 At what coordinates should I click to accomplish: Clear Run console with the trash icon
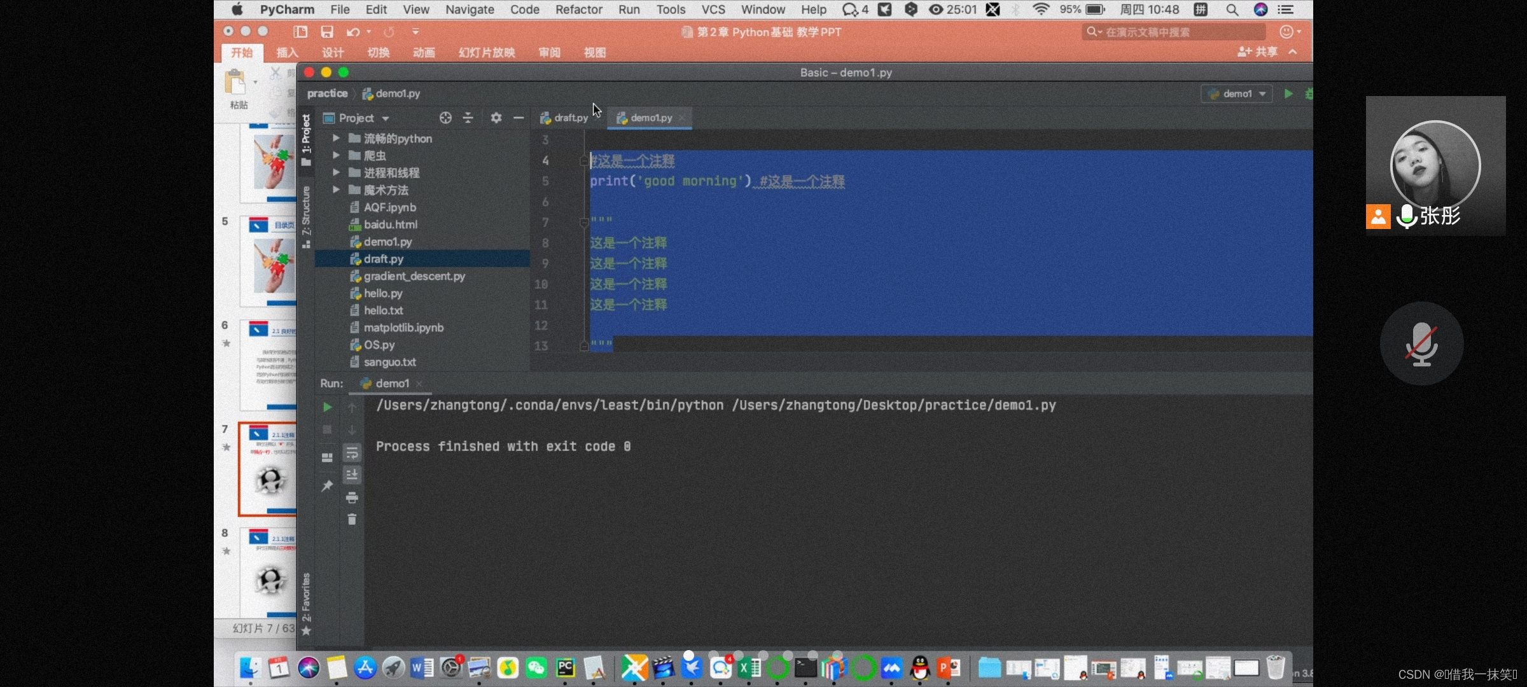point(352,520)
